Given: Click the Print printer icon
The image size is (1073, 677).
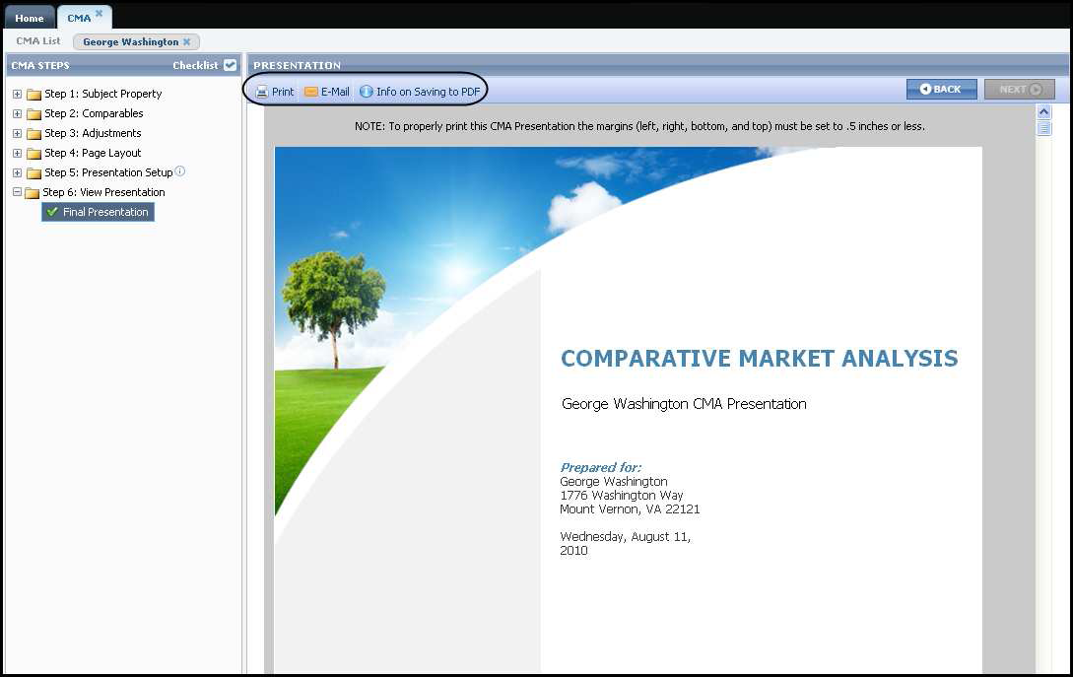Looking at the screenshot, I should click(262, 92).
